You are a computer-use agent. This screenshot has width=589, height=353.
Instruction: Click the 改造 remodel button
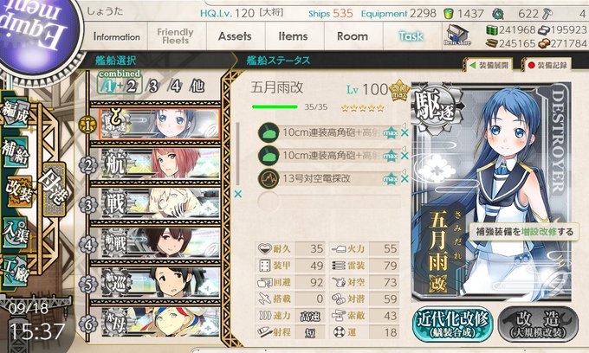(x=538, y=324)
